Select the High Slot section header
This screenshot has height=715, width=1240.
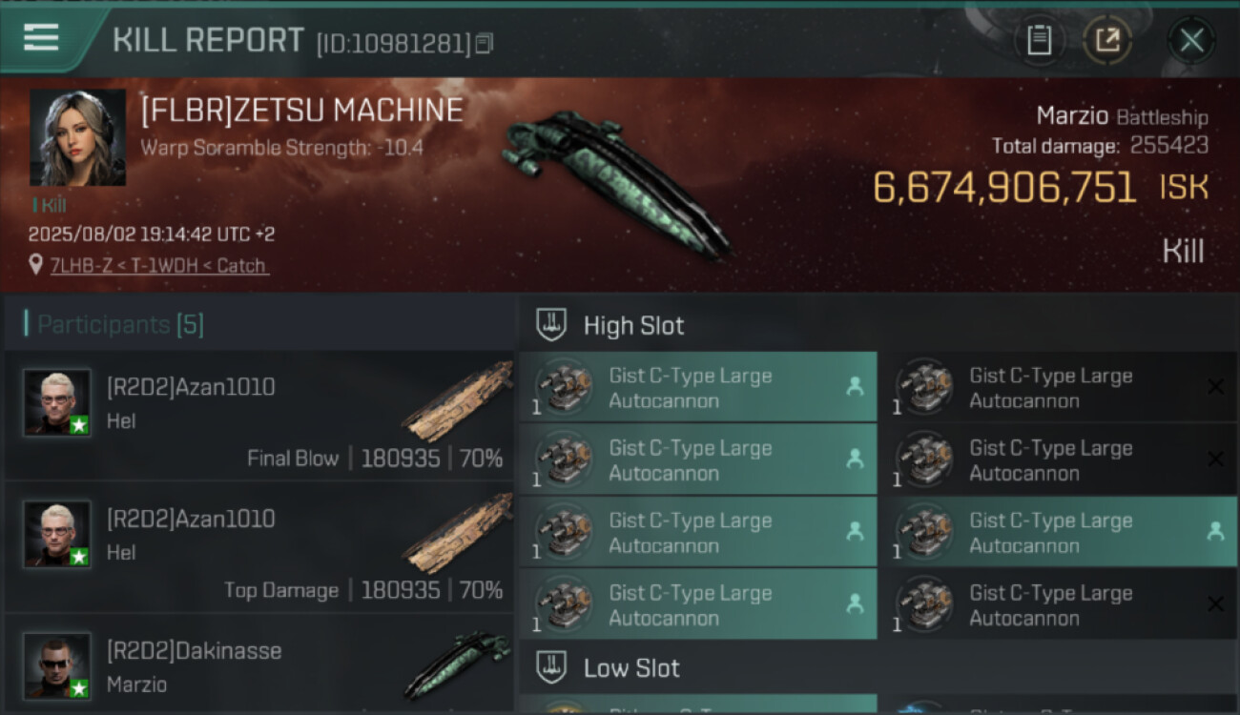coord(634,325)
